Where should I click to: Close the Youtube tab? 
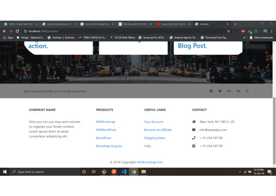click(x=228, y=24)
